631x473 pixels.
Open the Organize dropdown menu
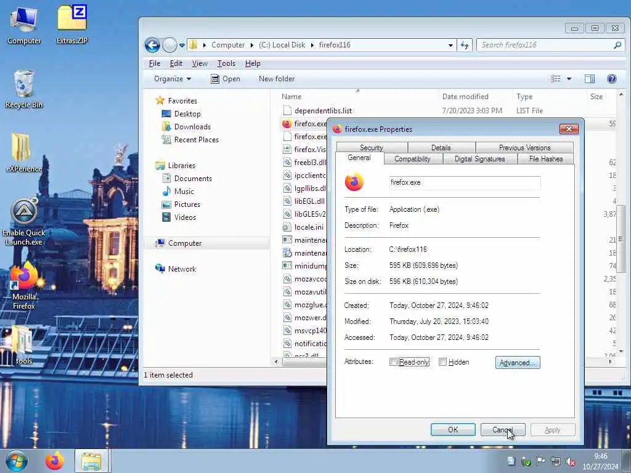(173, 79)
